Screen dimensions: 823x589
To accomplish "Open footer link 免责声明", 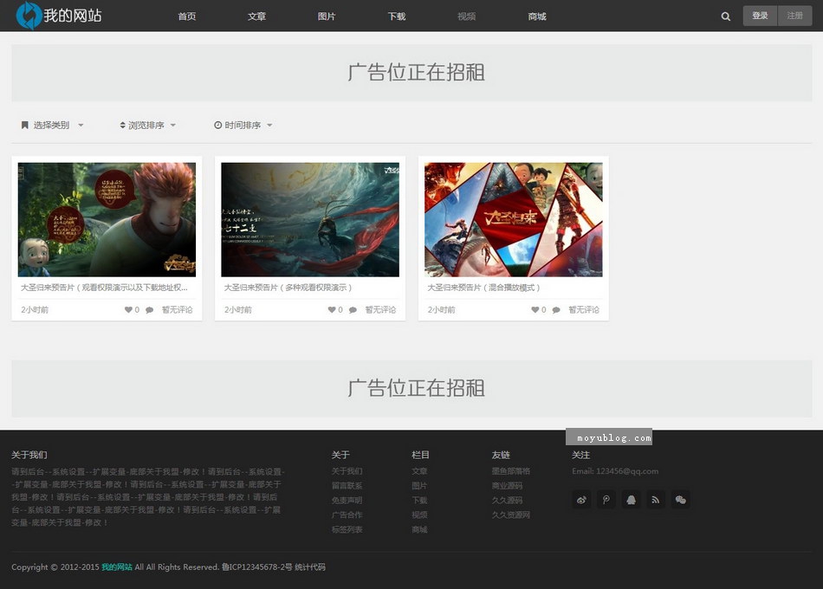I will point(347,501).
